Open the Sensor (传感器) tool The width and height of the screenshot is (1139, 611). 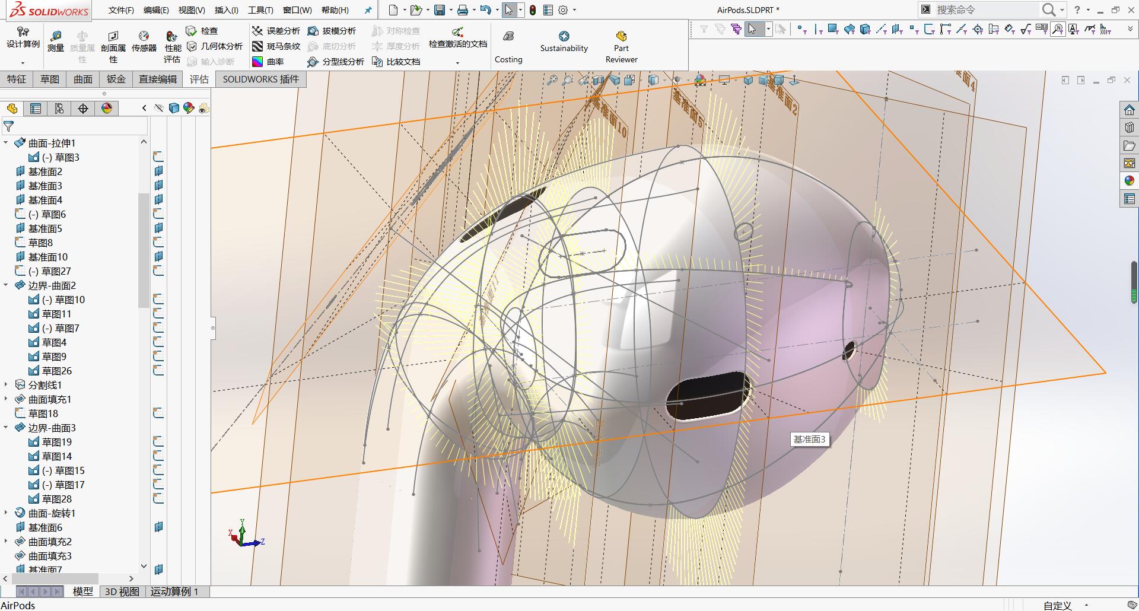(144, 42)
